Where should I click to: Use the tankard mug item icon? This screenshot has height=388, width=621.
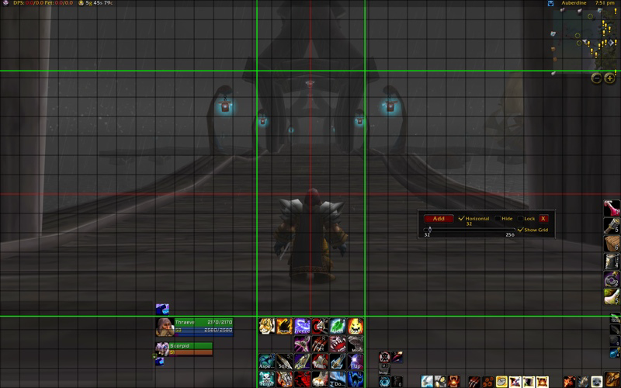pyautogui.click(x=612, y=262)
